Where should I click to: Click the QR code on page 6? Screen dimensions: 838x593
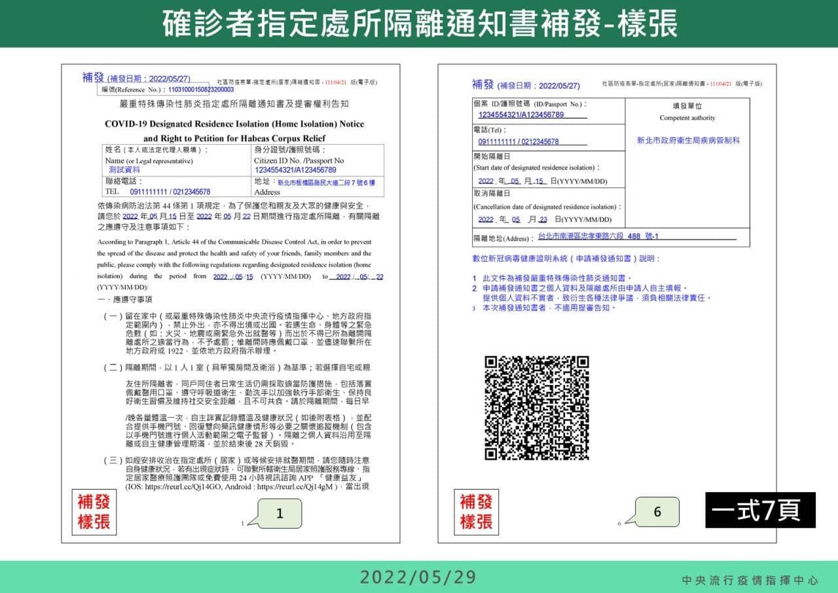[x=537, y=408]
